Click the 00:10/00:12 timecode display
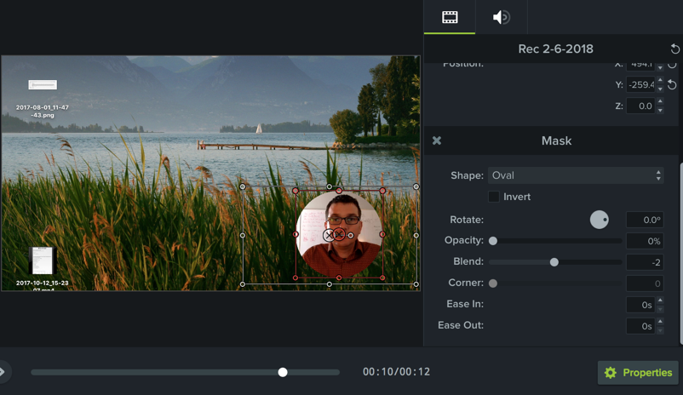 coord(396,371)
